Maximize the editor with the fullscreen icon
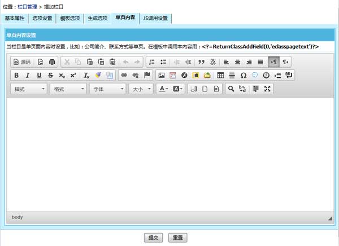Screen dimensions: 339x246 tap(268, 89)
